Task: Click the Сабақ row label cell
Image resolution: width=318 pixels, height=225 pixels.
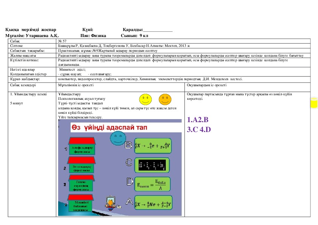Action: [32, 41]
